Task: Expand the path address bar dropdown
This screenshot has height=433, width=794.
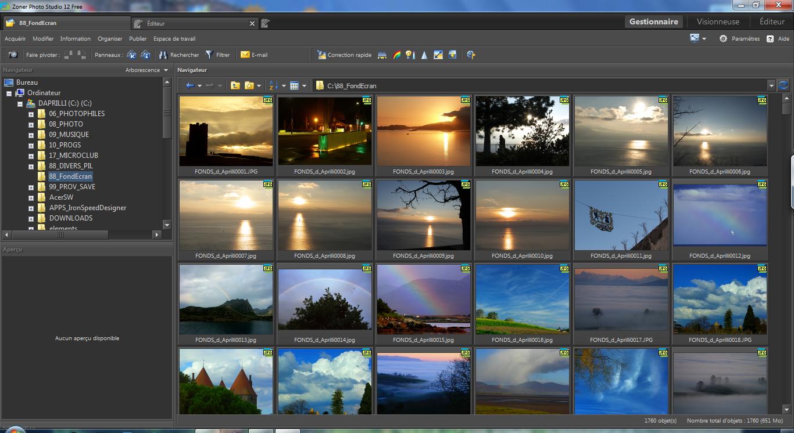Action: point(771,86)
